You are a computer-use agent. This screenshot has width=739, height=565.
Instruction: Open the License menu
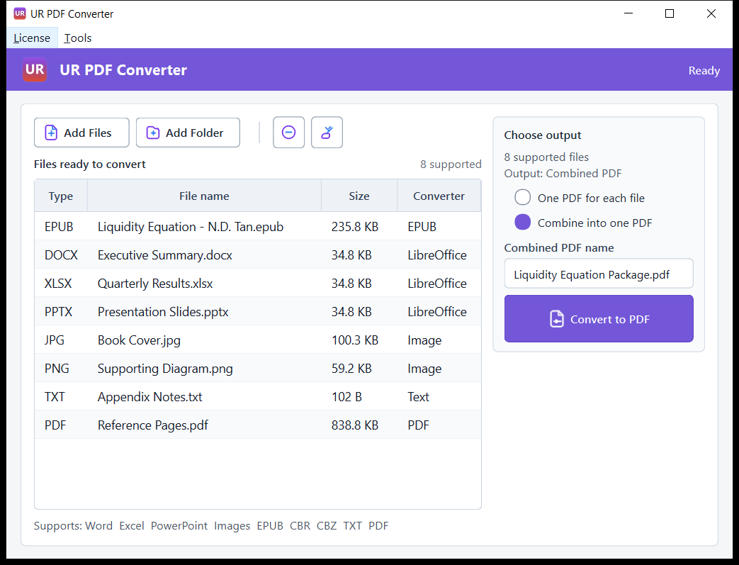[x=32, y=38]
